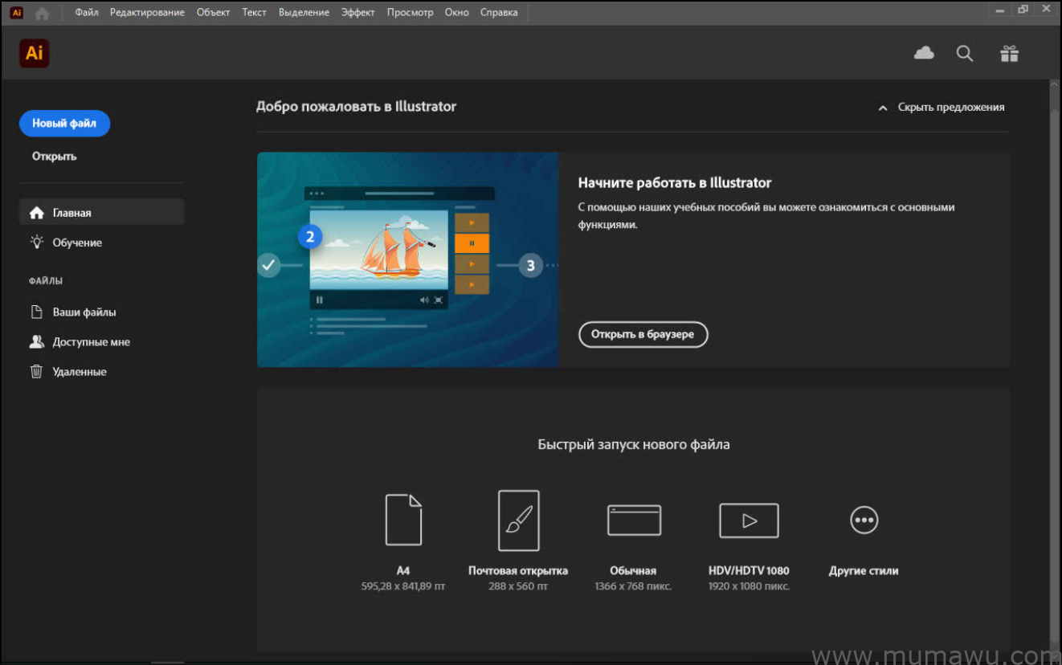The width and height of the screenshot is (1062, 665).
Task: Open Ваши файлы in the sidebar
Action: point(84,312)
